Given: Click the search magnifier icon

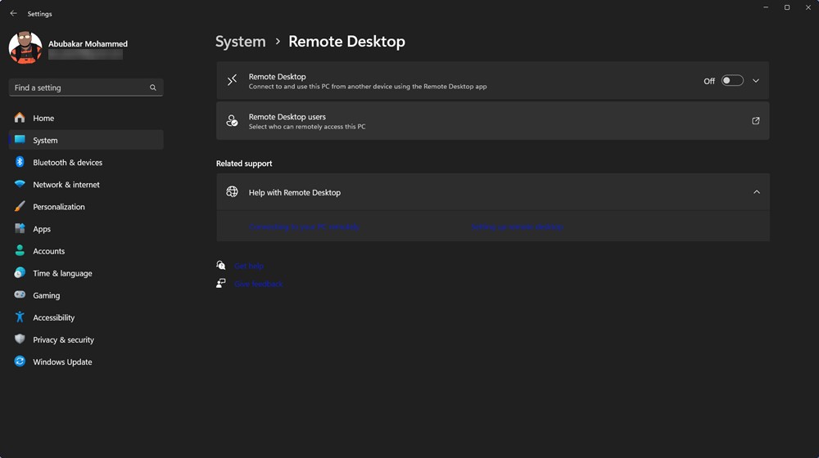Looking at the screenshot, I should [152, 88].
